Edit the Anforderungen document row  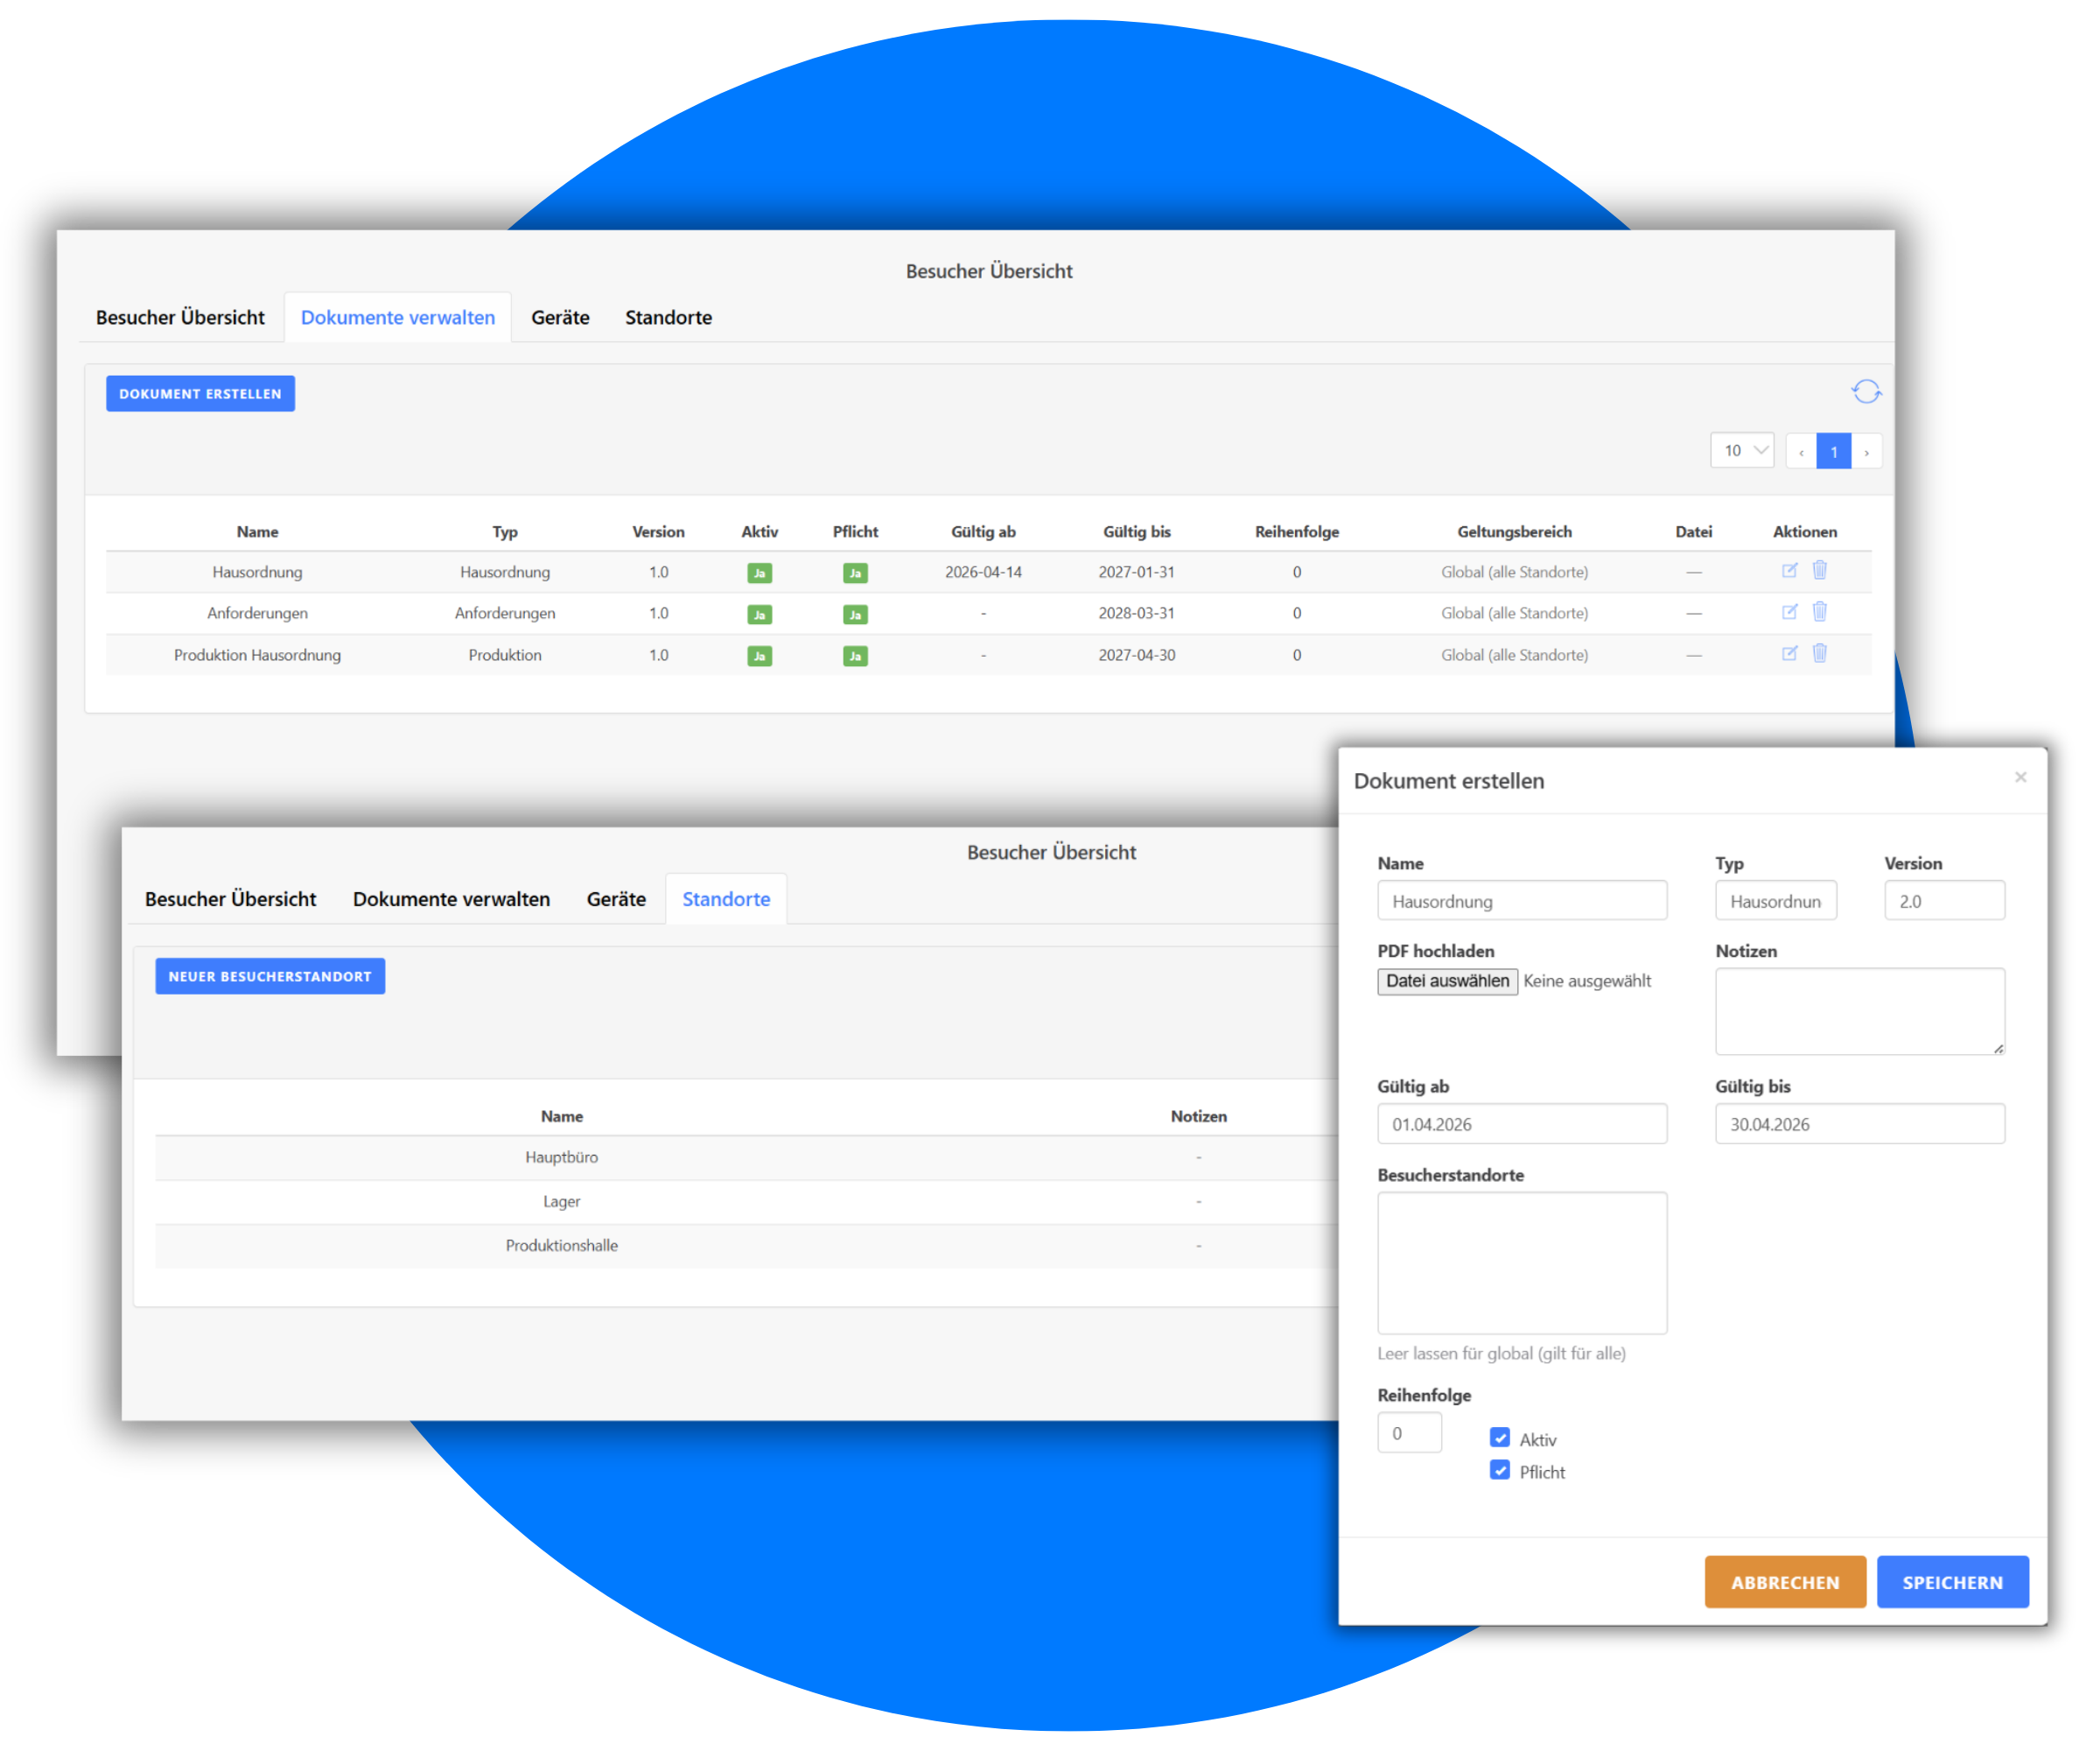[1789, 611]
